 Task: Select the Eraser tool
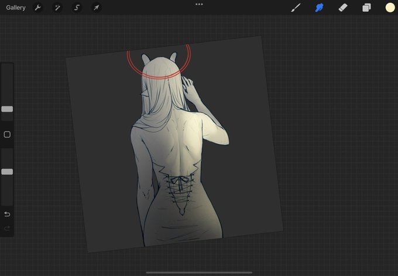(343, 8)
